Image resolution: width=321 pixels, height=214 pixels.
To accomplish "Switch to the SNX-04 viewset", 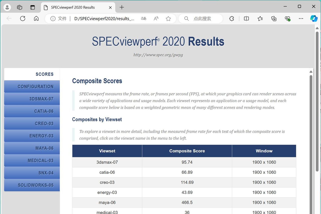I will [x=32, y=173].
